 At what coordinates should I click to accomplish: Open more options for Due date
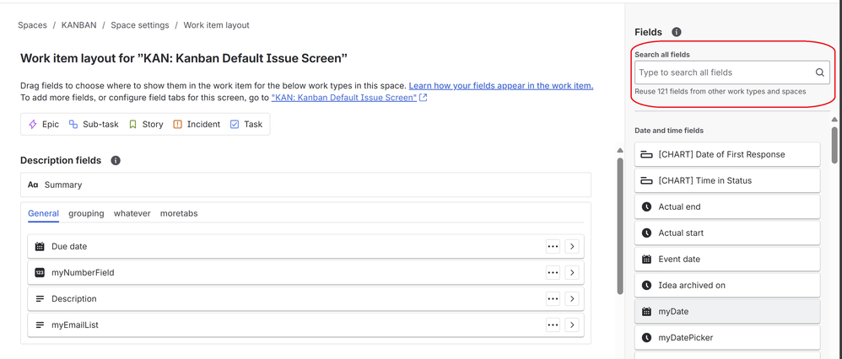(553, 247)
